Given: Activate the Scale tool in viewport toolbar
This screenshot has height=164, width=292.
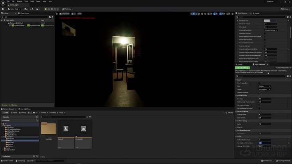Looking at the screenshot, I should (199, 14).
